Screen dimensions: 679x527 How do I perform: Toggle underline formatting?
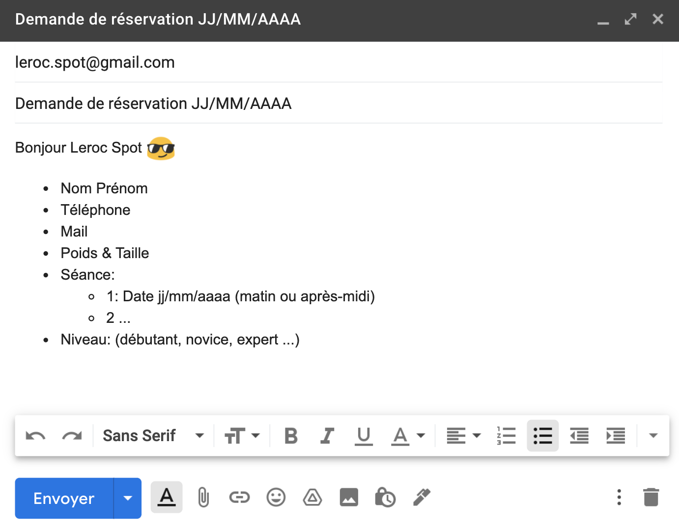[x=364, y=436]
